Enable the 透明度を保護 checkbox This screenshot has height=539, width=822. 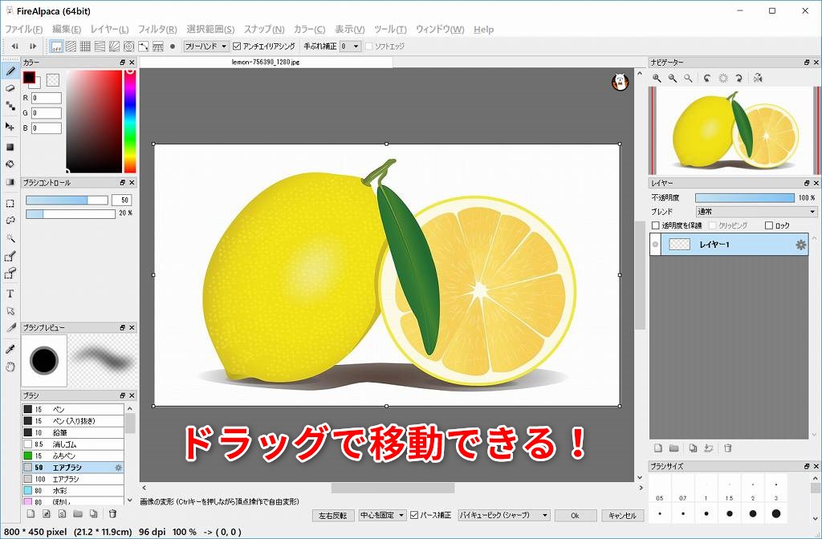click(655, 225)
